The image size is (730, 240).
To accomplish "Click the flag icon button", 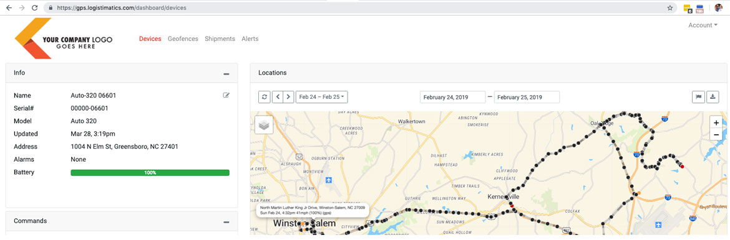I will click(698, 97).
